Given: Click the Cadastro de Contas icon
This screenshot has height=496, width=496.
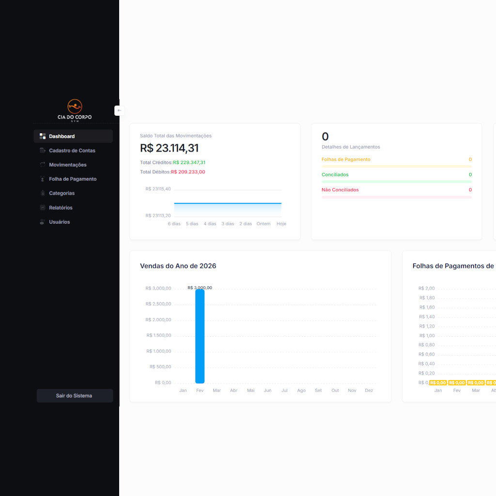Looking at the screenshot, I should point(43,151).
